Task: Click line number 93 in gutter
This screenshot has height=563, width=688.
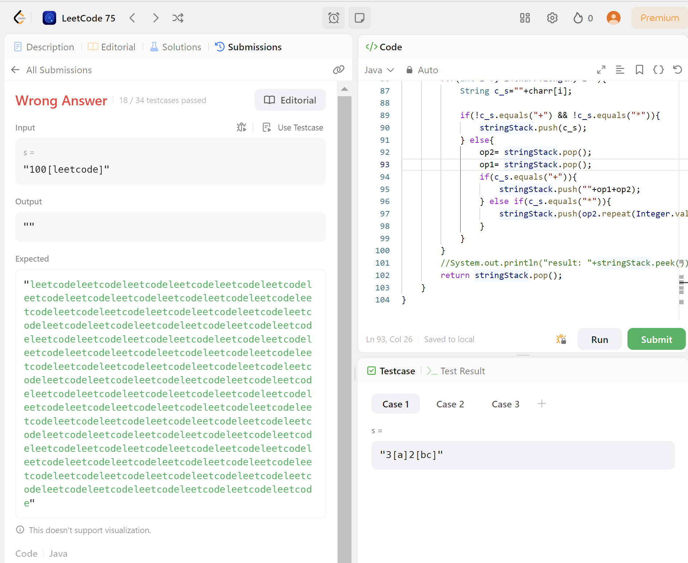Action: pos(385,165)
